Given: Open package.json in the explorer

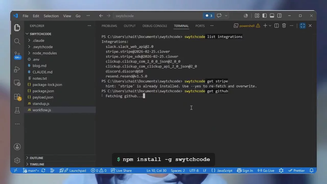Looking at the screenshot, I should pyautogui.click(x=60, y=91).
